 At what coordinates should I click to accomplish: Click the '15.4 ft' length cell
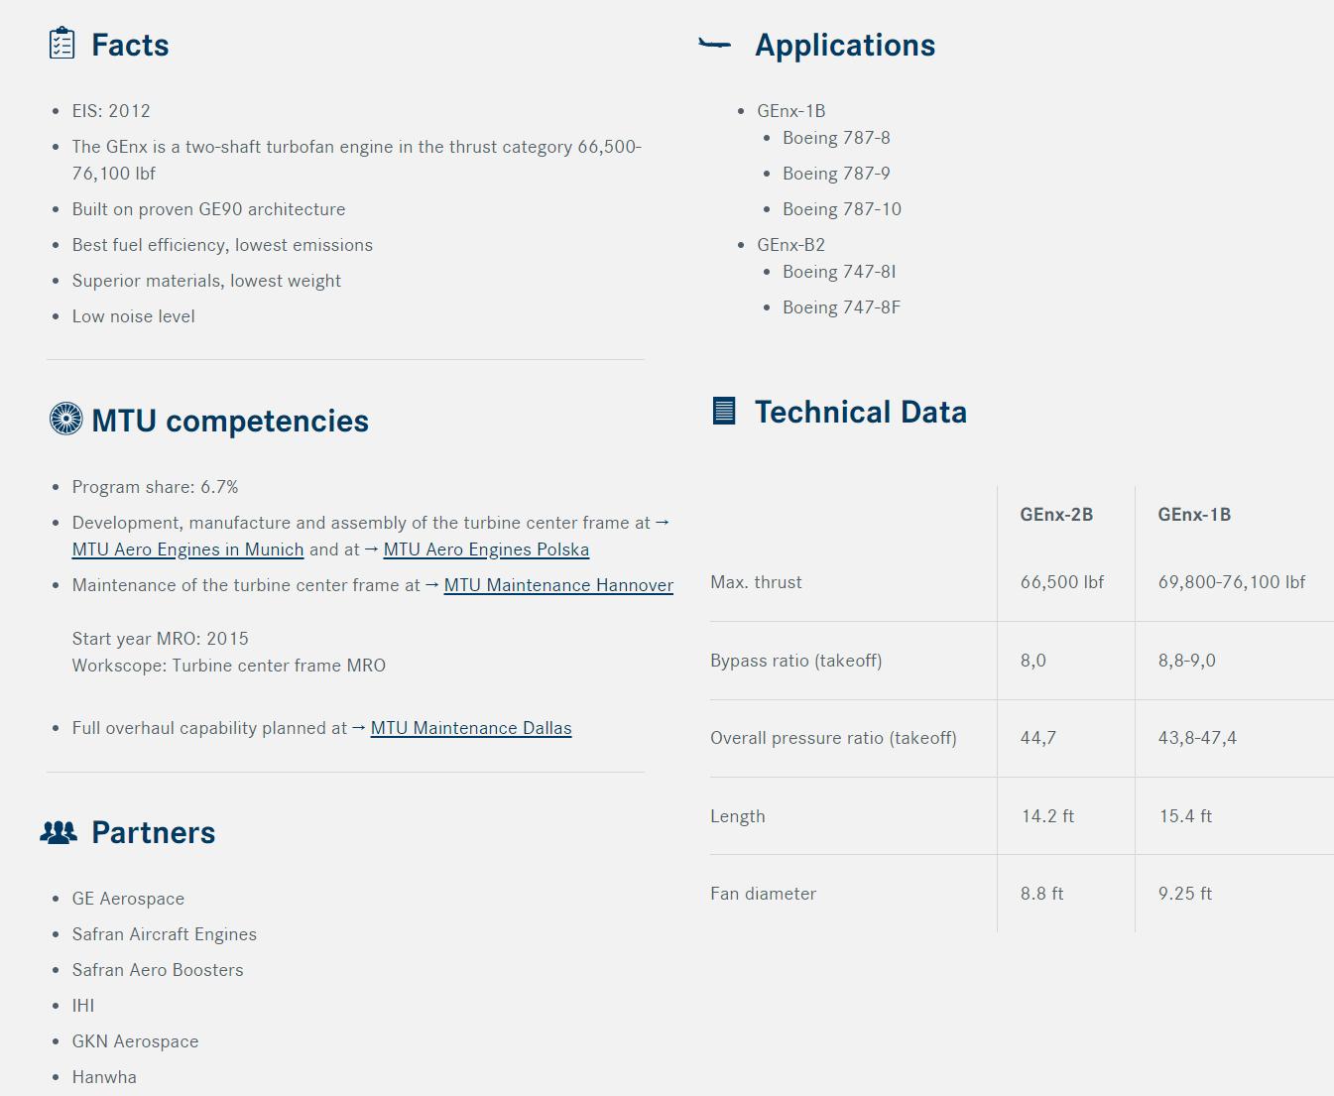(1185, 816)
